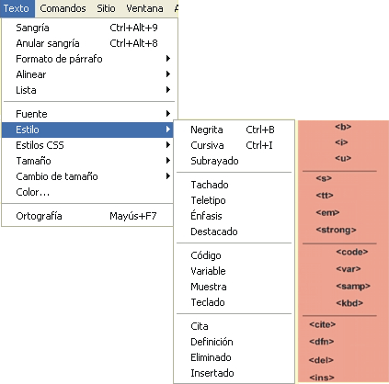Choose Sangría from the Texto menu

click(88, 28)
